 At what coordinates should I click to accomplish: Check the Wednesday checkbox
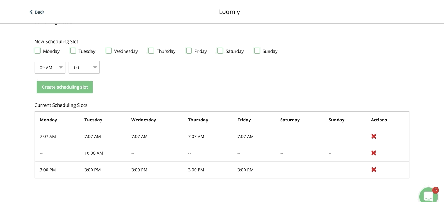[109, 50]
